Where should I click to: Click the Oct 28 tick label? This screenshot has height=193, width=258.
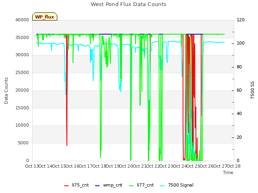point(234,166)
